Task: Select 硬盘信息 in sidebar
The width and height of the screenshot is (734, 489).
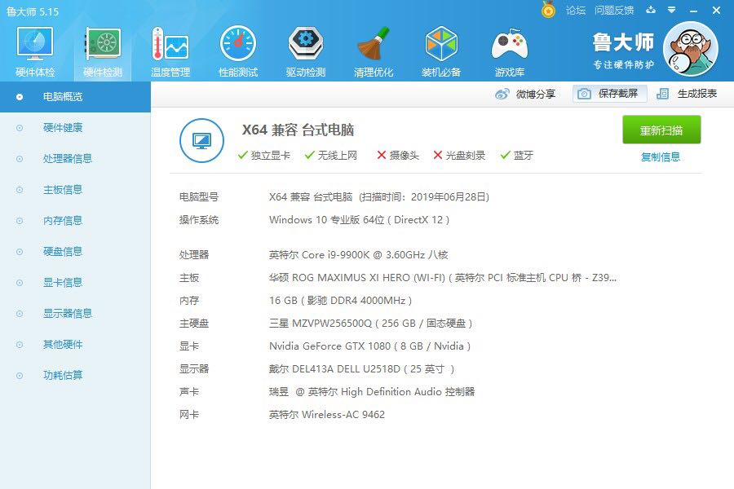Action: point(75,252)
